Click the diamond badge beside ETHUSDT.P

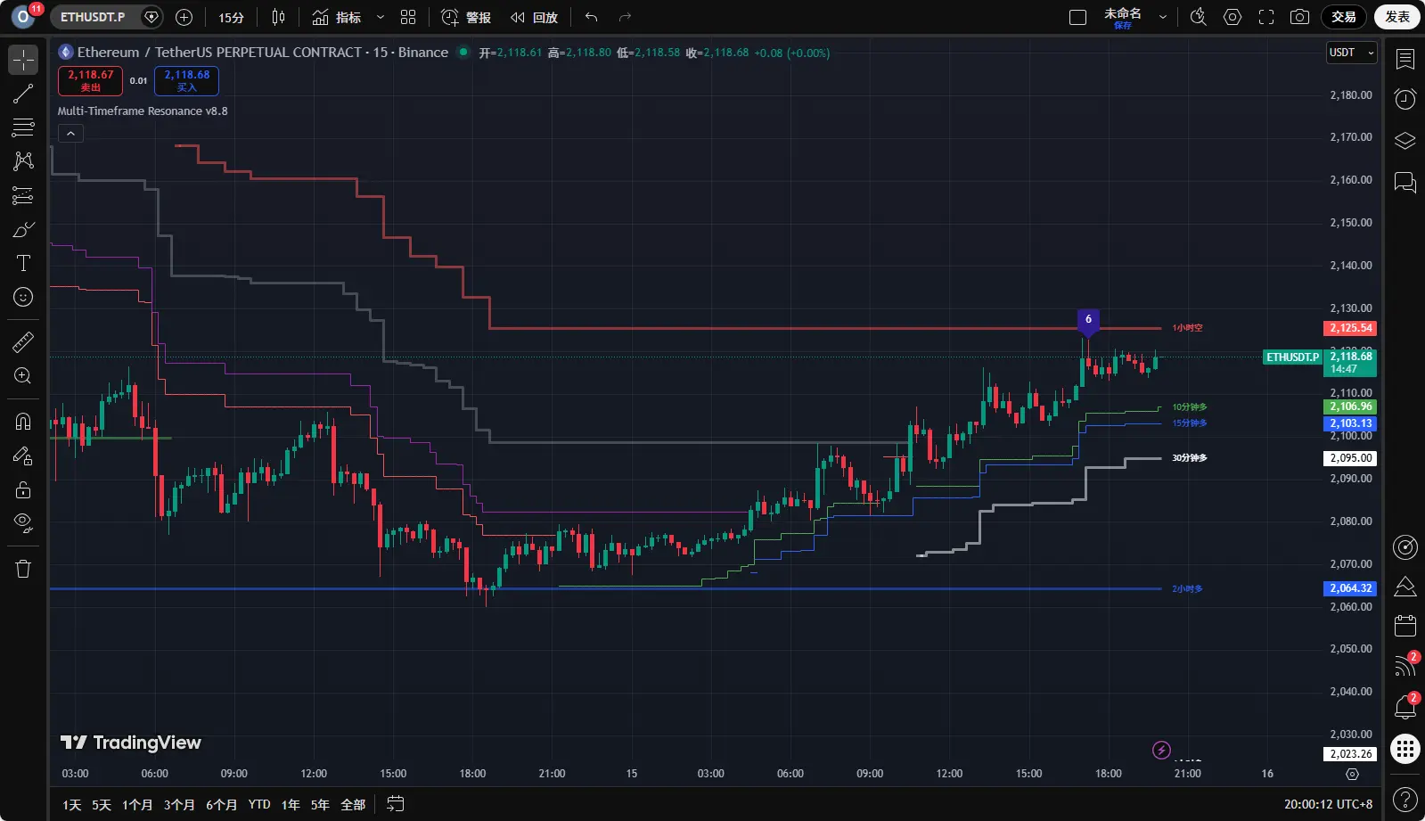pos(152,17)
